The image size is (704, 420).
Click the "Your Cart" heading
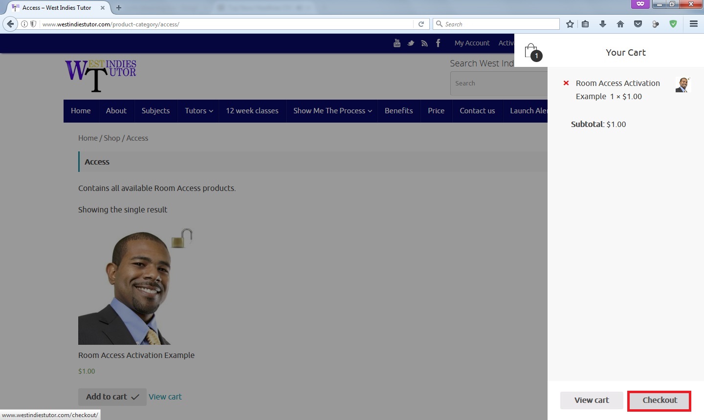pyautogui.click(x=626, y=53)
